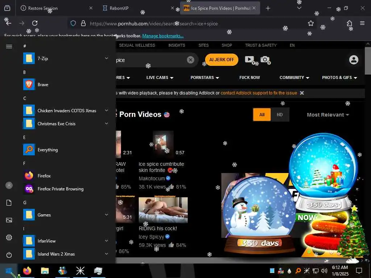This screenshot has width=371, height=278.
Task: Open File Explorer from the taskbar
Action: click(x=45, y=271)
